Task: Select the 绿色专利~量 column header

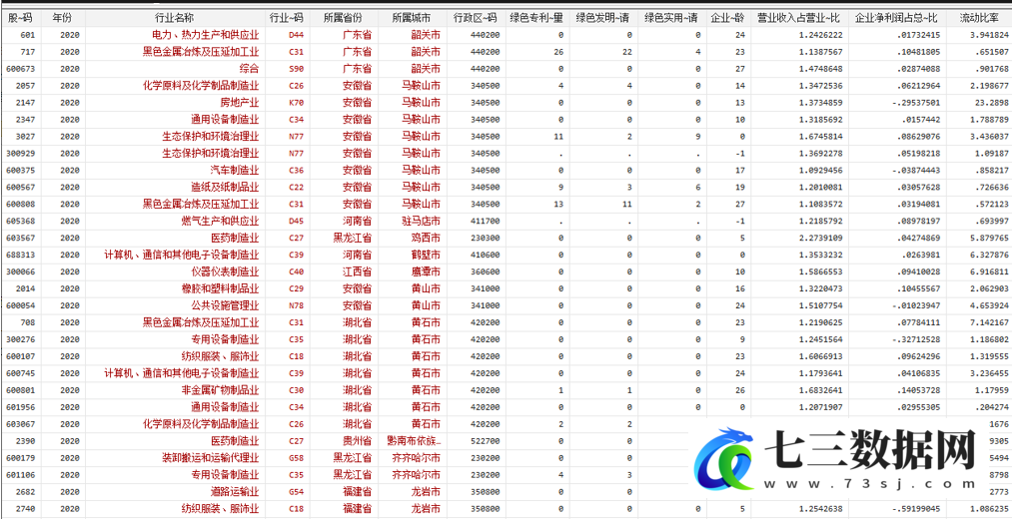Action: click(536, 17)
